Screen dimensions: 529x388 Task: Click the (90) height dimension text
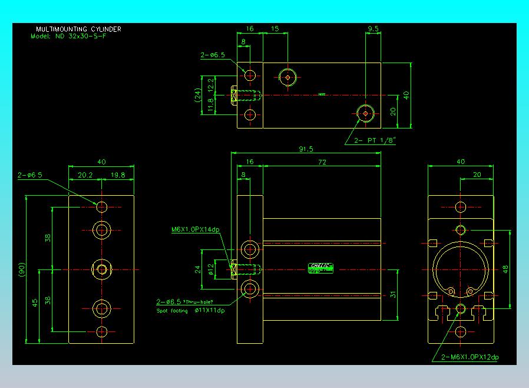(22, 270)
